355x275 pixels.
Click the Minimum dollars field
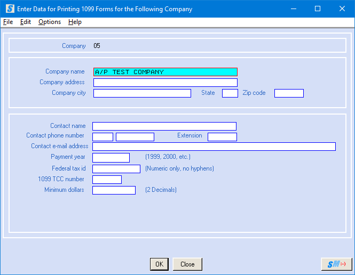click(114, 190)
